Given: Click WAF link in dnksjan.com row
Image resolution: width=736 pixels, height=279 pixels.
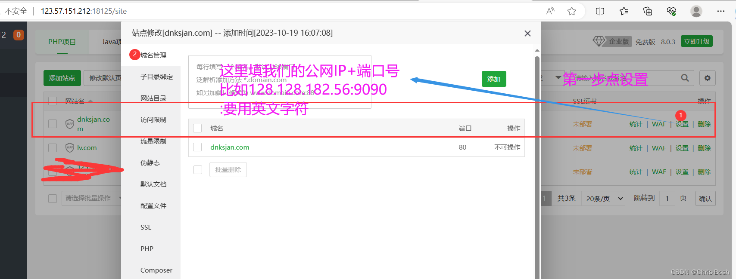Looking at the screenshot, I should click(659, 124).
